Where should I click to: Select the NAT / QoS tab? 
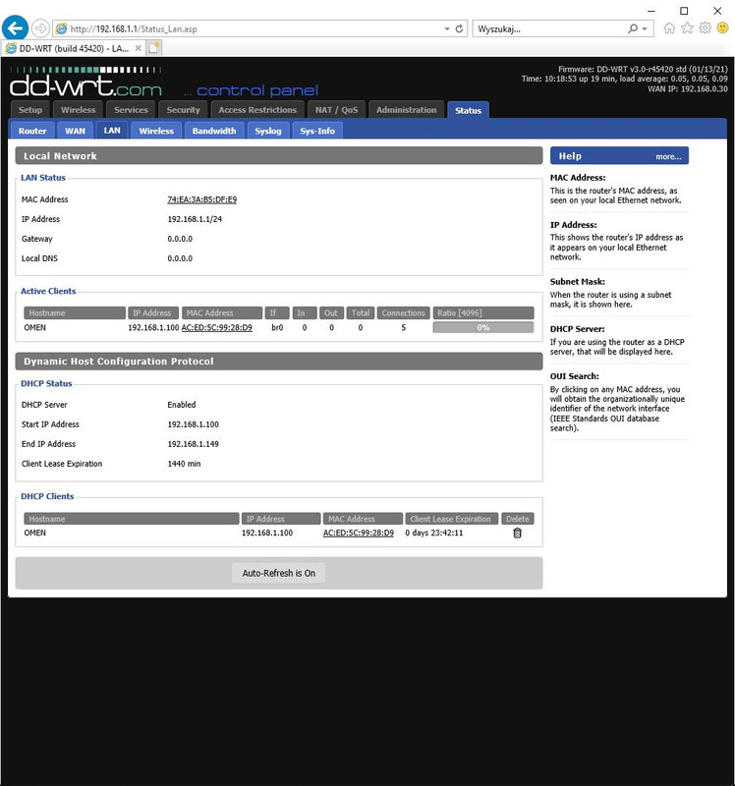[336, 110]
